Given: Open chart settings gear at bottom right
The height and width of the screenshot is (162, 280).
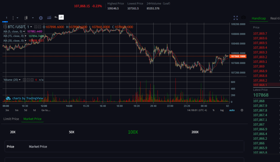Looking at the screenshot, I should pos(242,110).
